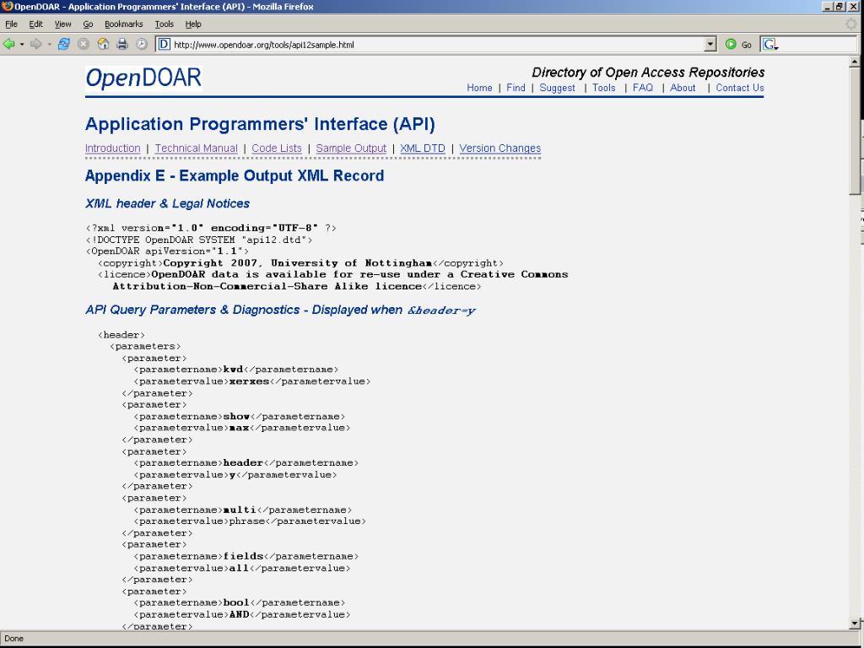Follow the Suggest navigation link
Screen dimensions: 864x648
click(557, 88)
